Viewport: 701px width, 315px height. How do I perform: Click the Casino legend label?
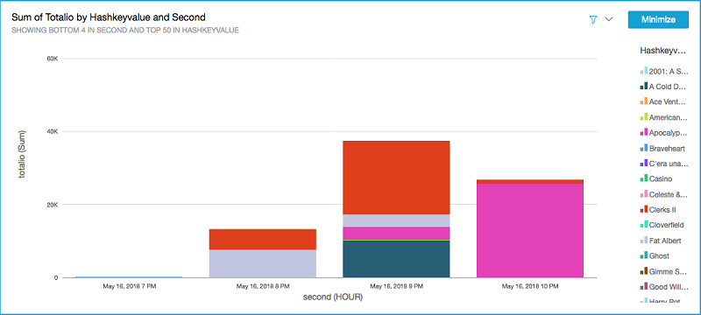point(661,178)
